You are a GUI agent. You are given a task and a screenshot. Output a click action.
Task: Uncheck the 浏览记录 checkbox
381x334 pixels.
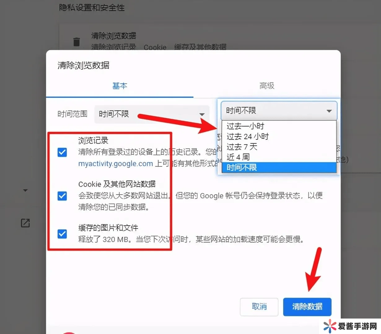(x=62, y=152)
